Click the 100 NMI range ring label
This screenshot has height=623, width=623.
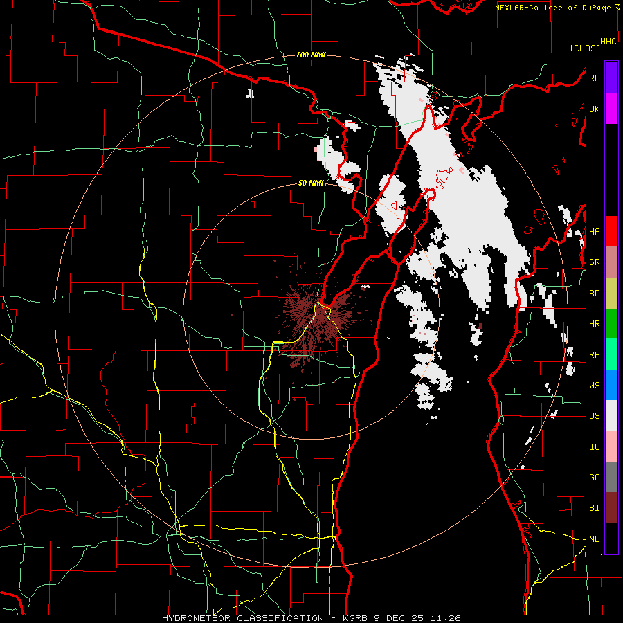coord(311,55)
